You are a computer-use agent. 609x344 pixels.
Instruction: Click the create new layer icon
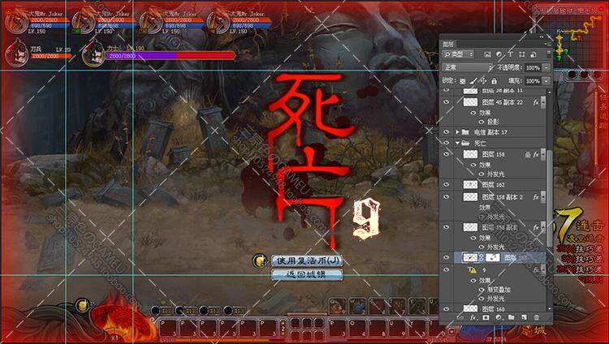(524, 317)
